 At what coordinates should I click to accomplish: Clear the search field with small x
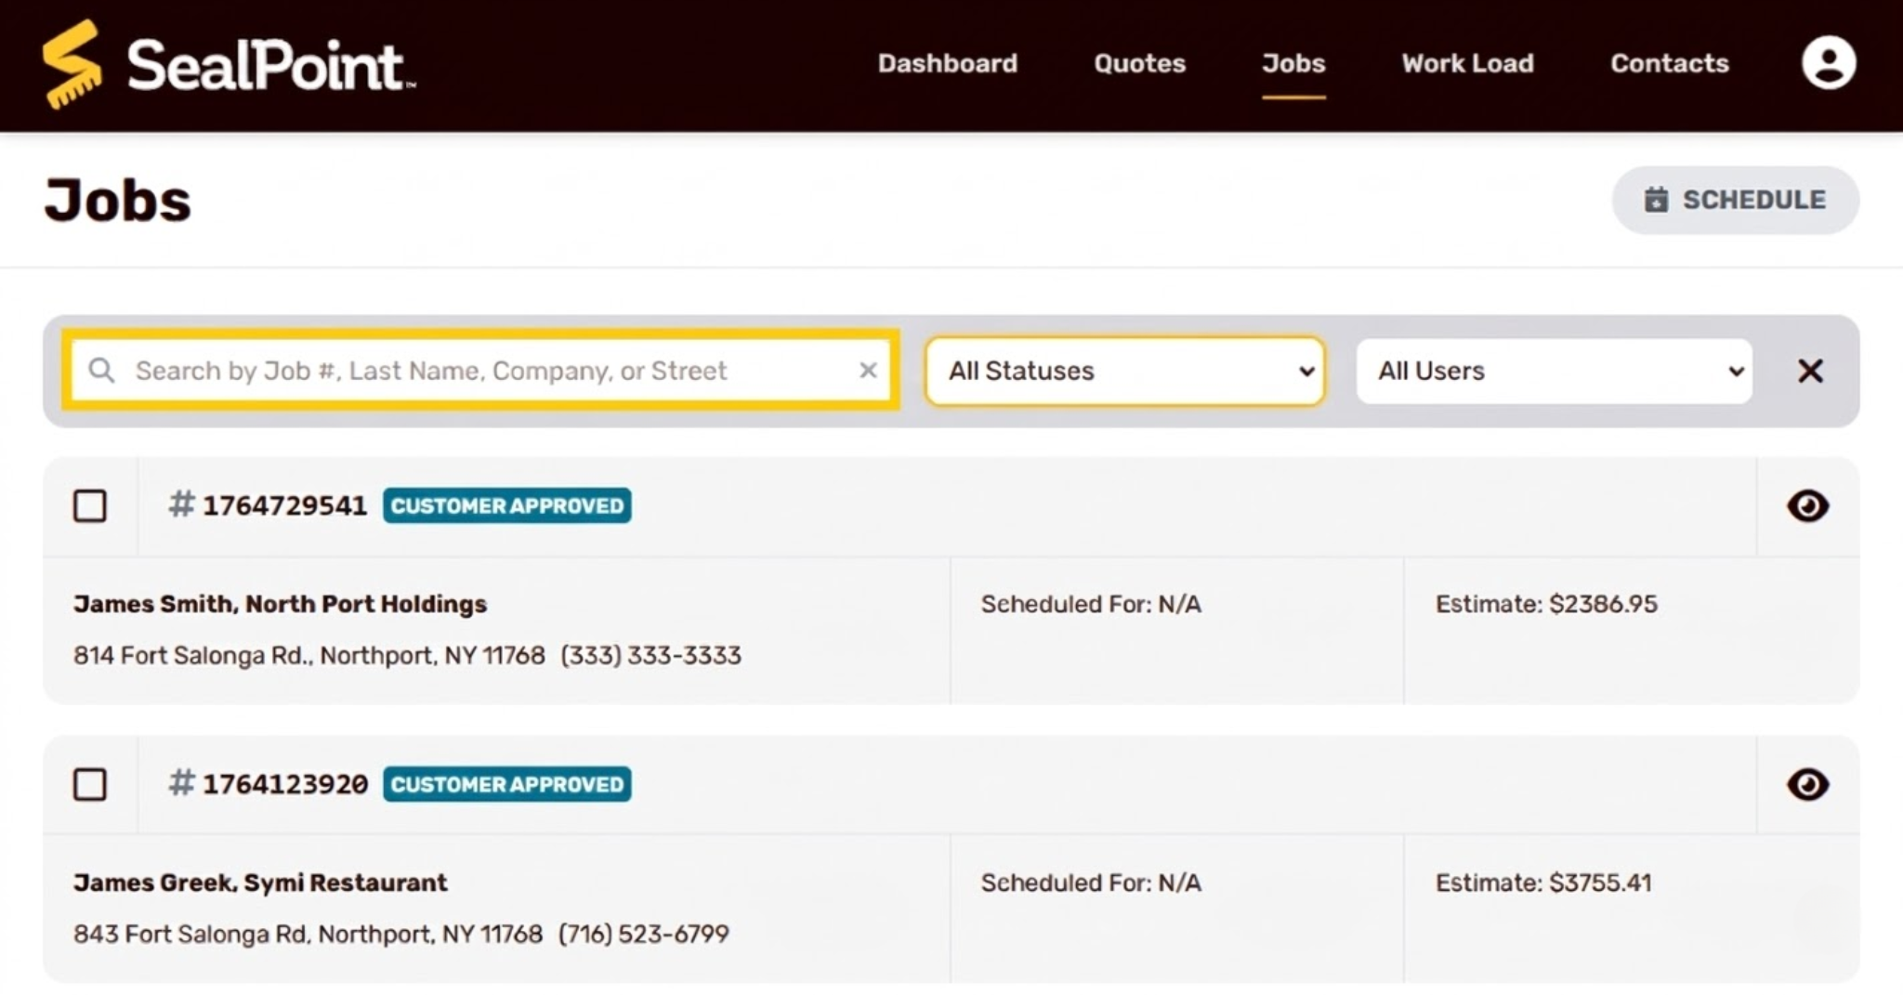868,371
